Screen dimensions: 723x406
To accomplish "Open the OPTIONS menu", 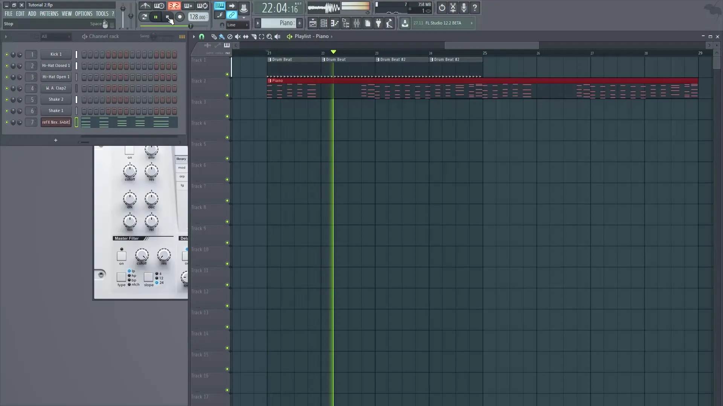I will [x=84, y=14].
